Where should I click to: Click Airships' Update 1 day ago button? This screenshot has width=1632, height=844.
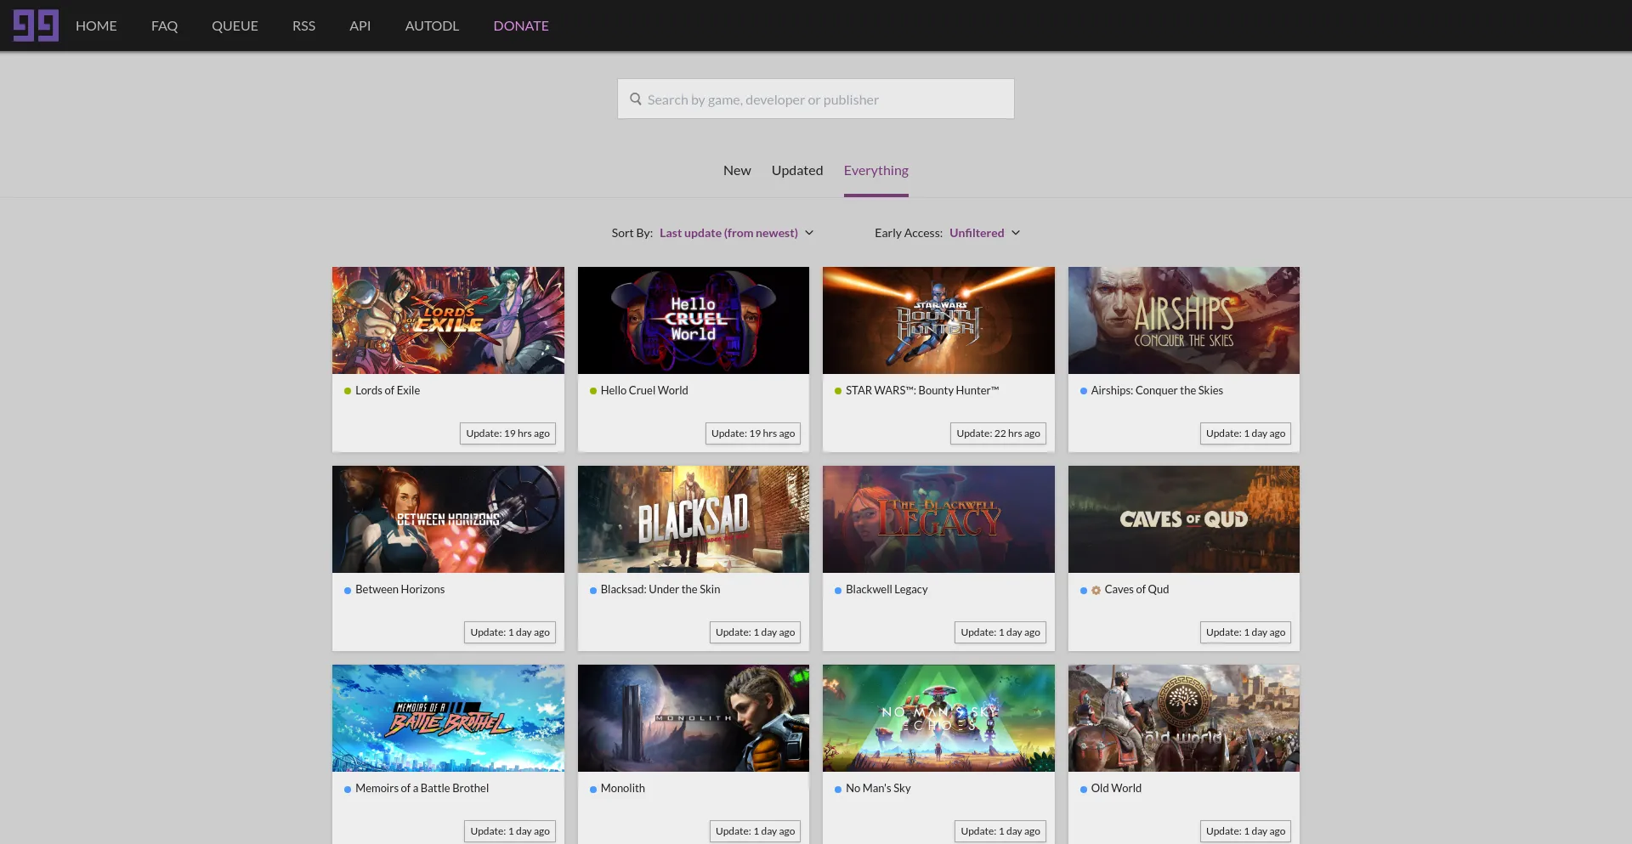tap(1245, 433)
